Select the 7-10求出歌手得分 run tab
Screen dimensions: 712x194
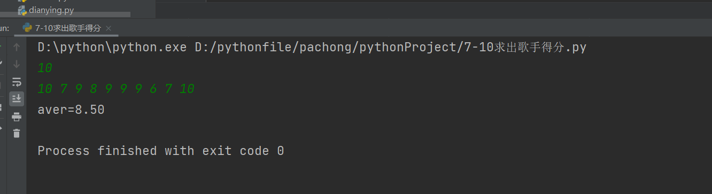tap(67, 28)
